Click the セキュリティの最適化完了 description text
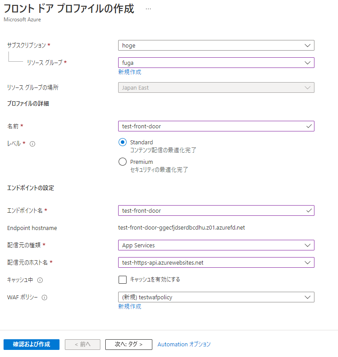338x357 pixels. [x=159, y=170]
